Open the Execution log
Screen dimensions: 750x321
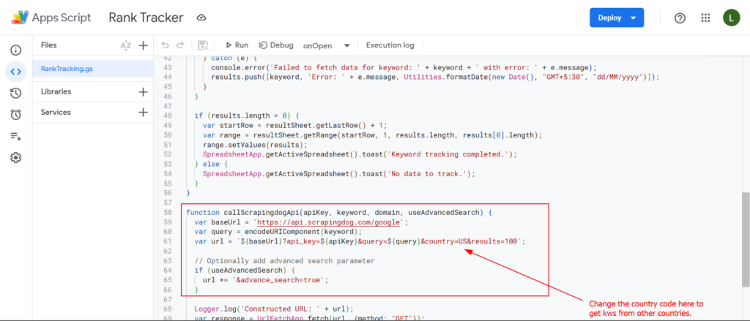[x=390, y=45]
